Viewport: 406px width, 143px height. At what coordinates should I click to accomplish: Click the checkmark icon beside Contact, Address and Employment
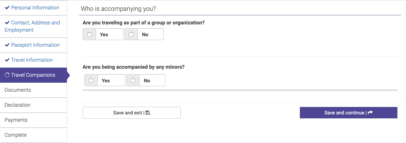7,23
